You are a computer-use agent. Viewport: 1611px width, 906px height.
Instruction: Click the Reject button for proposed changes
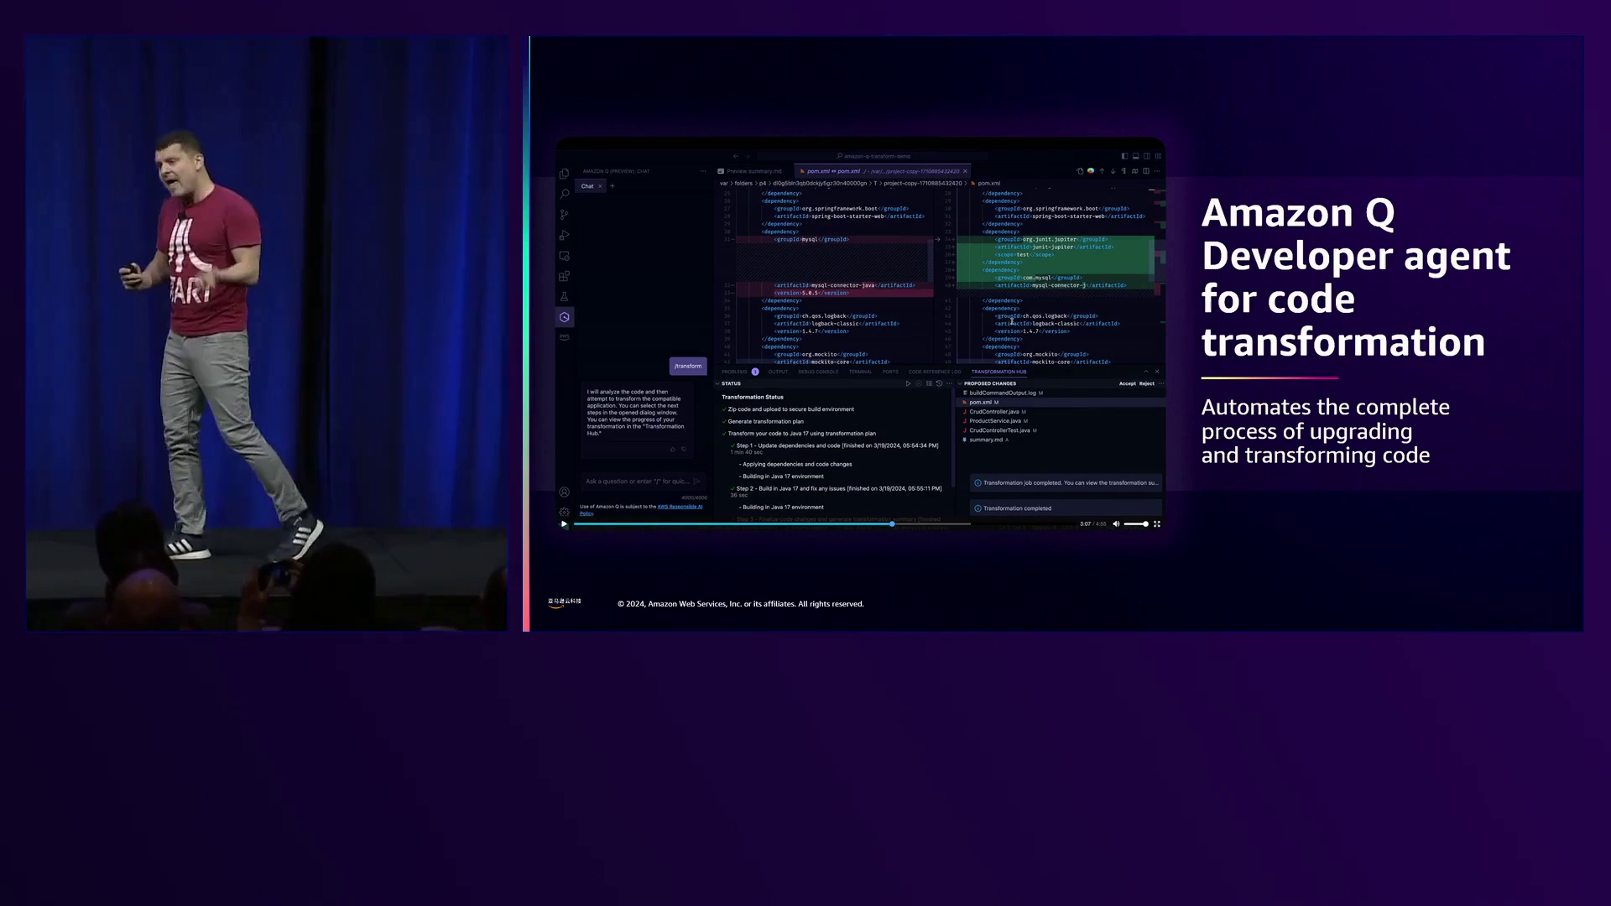coord(1147,383)
